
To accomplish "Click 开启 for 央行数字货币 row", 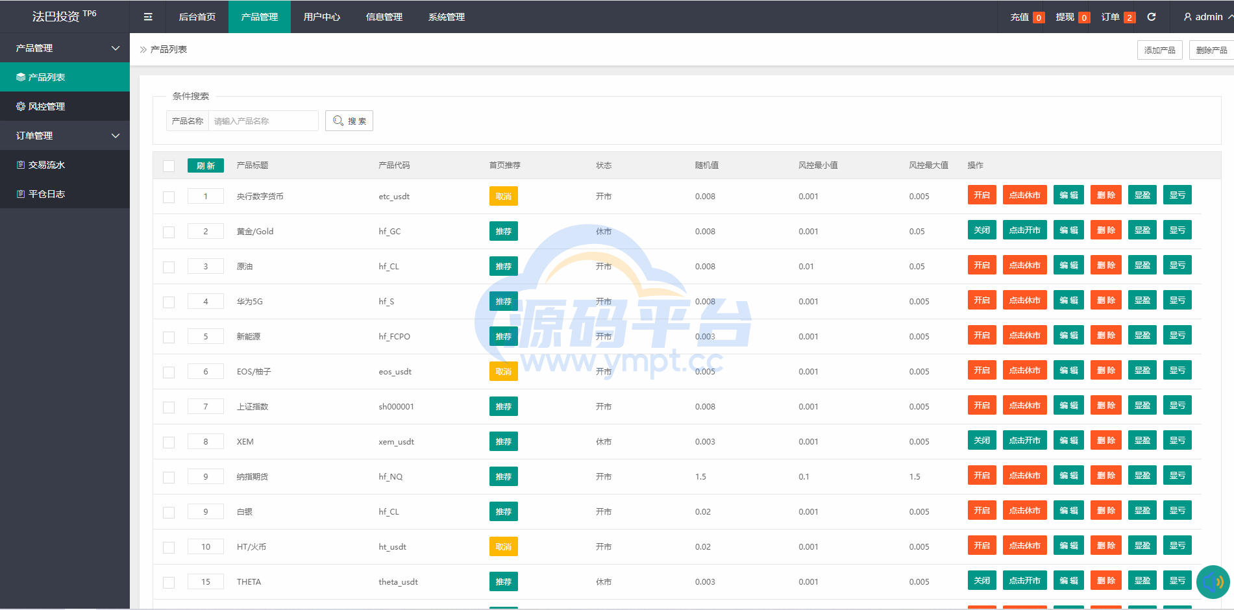I will click(x=982, y=195).
